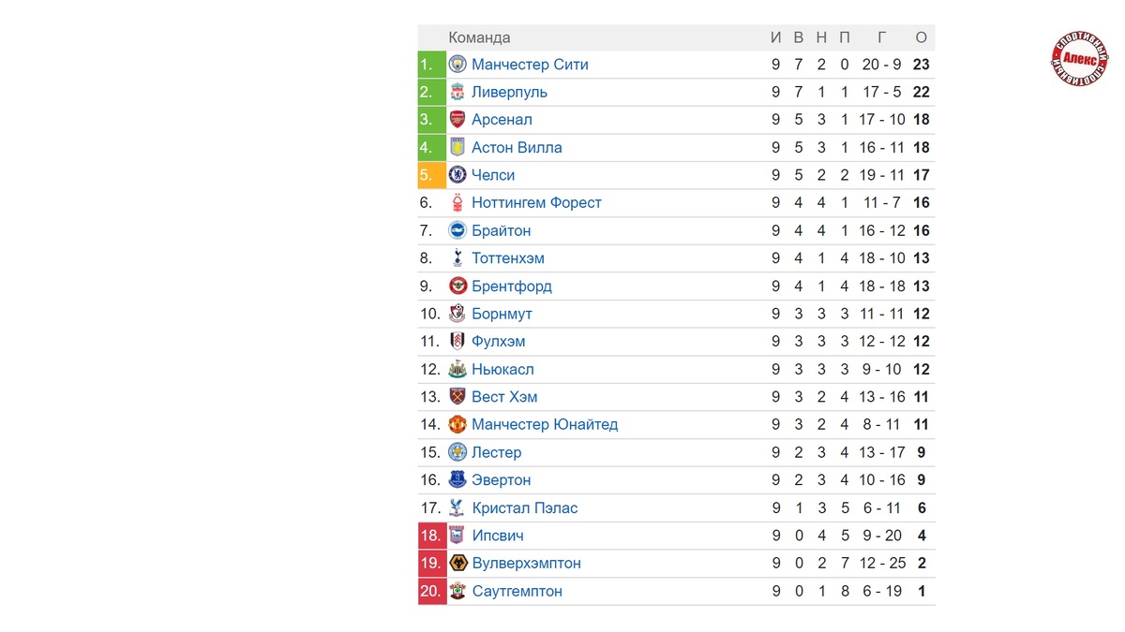
Task: Open the Ньюкасл team link
Action: pos(502,370)
